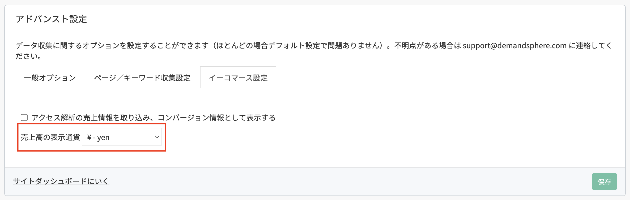Image resolution: width=630 pixels, height=200 pixels.
Task: Open the 一般オプション tab
Action: pyautogui.click(x=50, y=78)
